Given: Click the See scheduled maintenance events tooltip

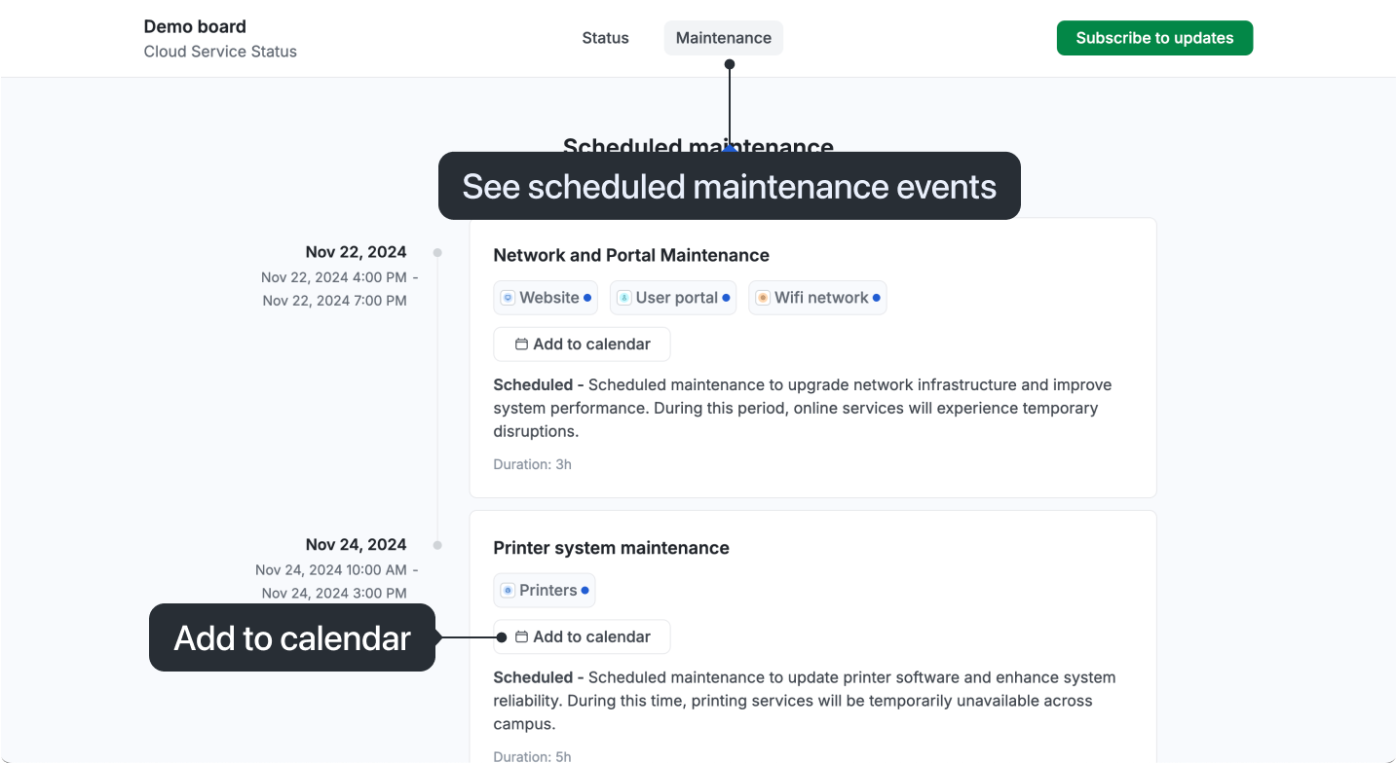Looking at the screenshot, I should [729, 186].
